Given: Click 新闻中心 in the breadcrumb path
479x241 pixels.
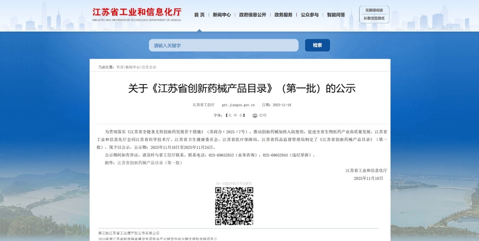Looking at the screenshot, I should 132,67.
